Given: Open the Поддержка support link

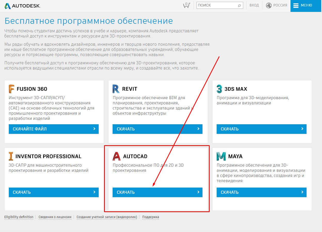Looking at the screenshot, I should 151,217.
